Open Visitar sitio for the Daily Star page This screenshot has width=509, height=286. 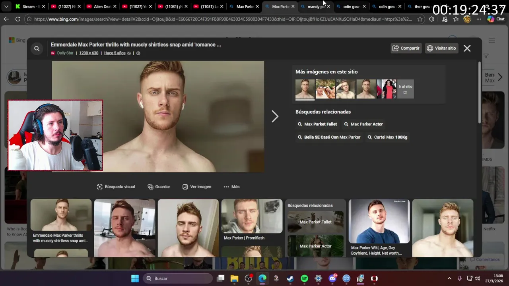(441, 48)
